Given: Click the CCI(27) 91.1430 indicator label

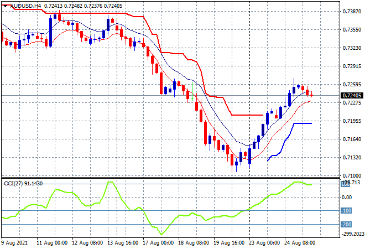Looking at the screenshot, I should pos(23,184).
